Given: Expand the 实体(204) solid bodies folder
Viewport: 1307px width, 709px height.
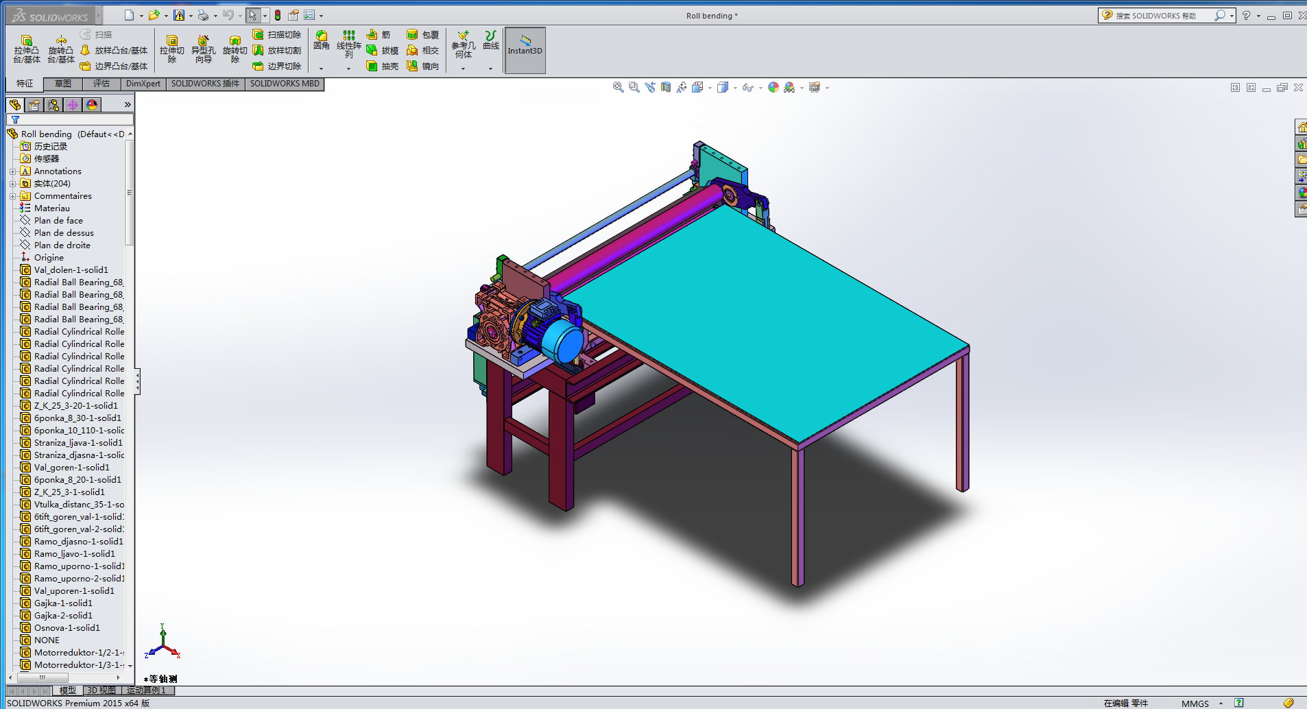Looking at the screenshot, I should tap(13, 184).
